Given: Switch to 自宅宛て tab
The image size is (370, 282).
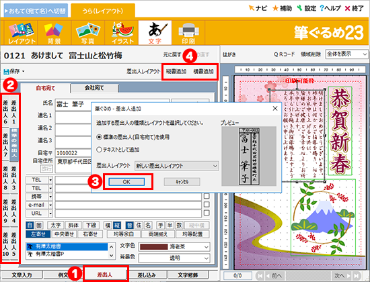Looking at the screenshot, I should coord(45,88).
